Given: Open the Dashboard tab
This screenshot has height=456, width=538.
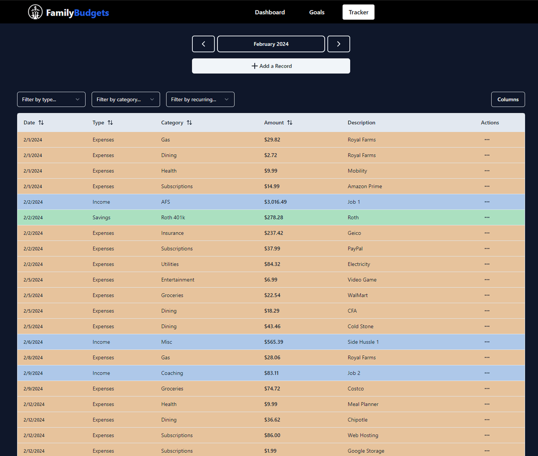Looking at the screenshot, I should 270,12.
